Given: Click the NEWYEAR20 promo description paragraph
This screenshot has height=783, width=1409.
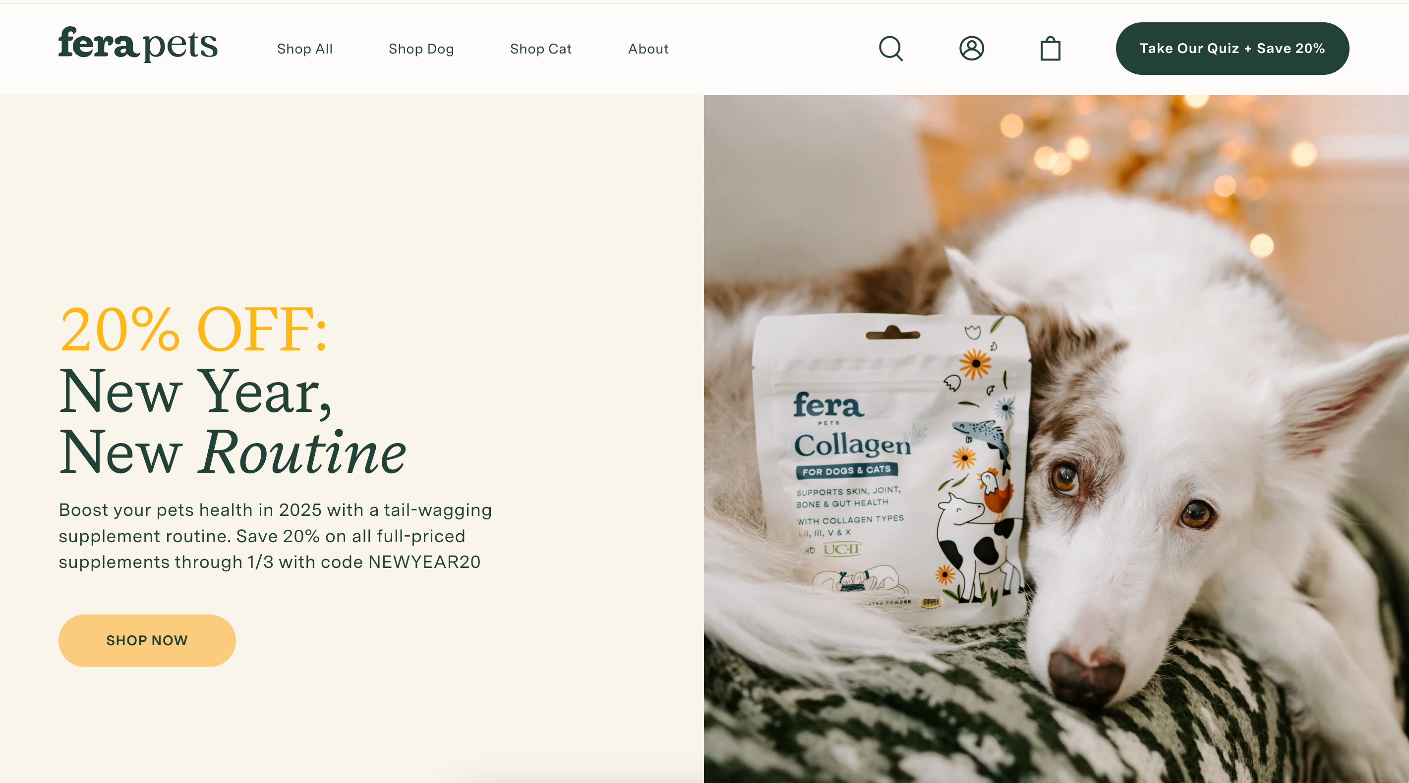Looking at the screenshot, I should [x=276, y=536].
